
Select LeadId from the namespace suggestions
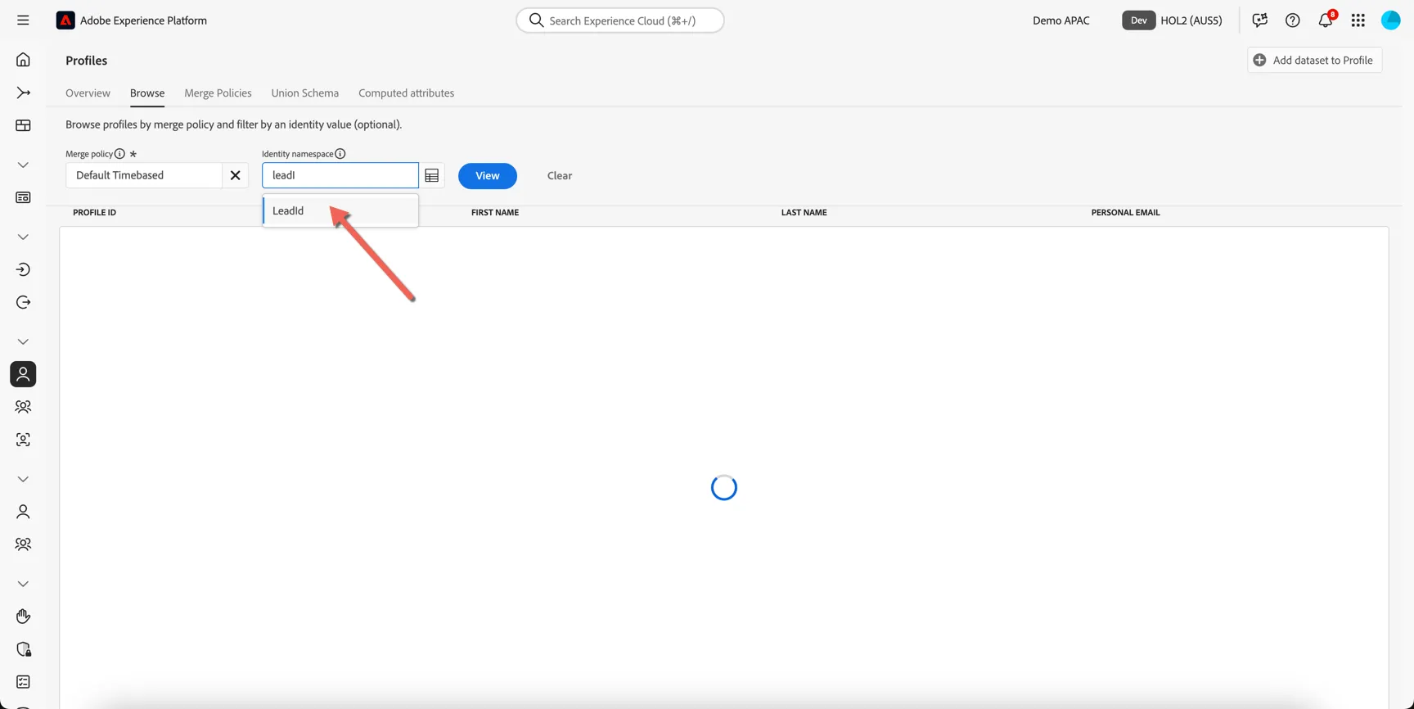click(340, 210)
